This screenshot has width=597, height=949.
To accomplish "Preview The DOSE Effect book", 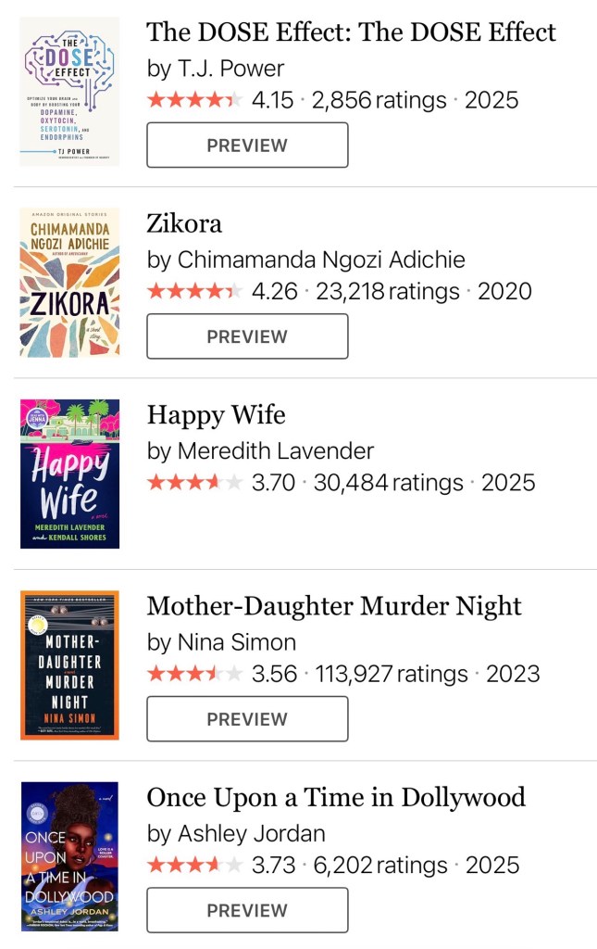I will 247,146.
